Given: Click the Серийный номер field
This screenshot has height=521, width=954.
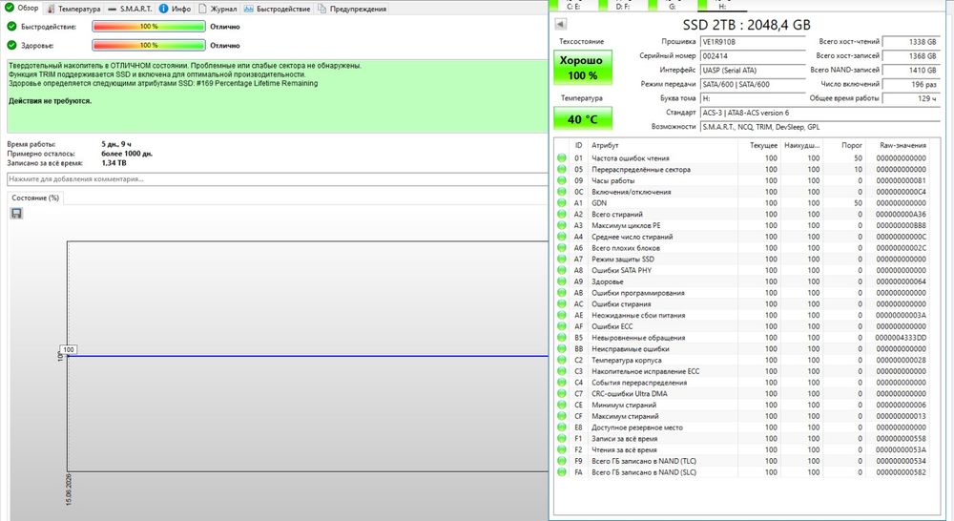Looking at the screenshot, I should [x=753, y=56].
